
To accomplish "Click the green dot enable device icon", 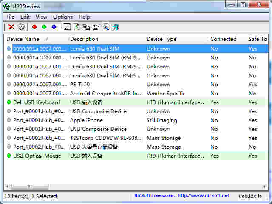I will pyautogui.click(x=44, y=27).
